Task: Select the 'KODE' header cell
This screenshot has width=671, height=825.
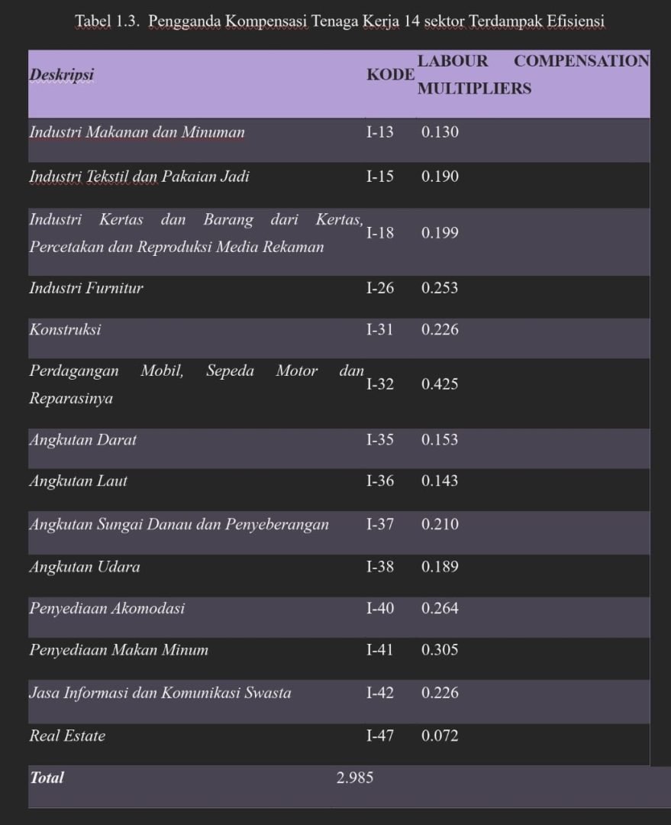Action: pos(390,75)
